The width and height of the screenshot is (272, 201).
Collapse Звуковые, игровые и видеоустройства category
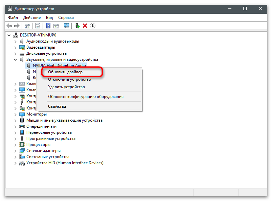pyautogui.click(x=16, y=60)
